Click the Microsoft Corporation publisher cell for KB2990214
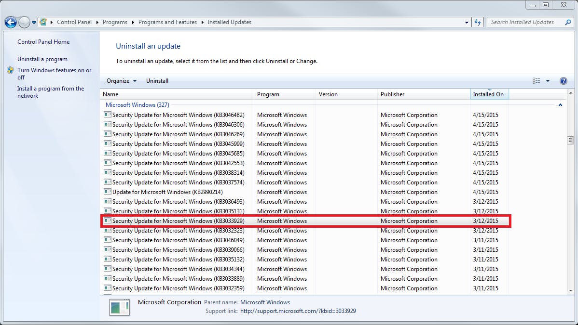This screenshot has width=578, height=325. click(409, 192)
